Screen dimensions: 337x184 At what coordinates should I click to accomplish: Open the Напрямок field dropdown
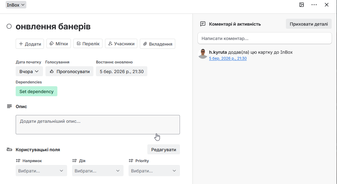[41, 171]
